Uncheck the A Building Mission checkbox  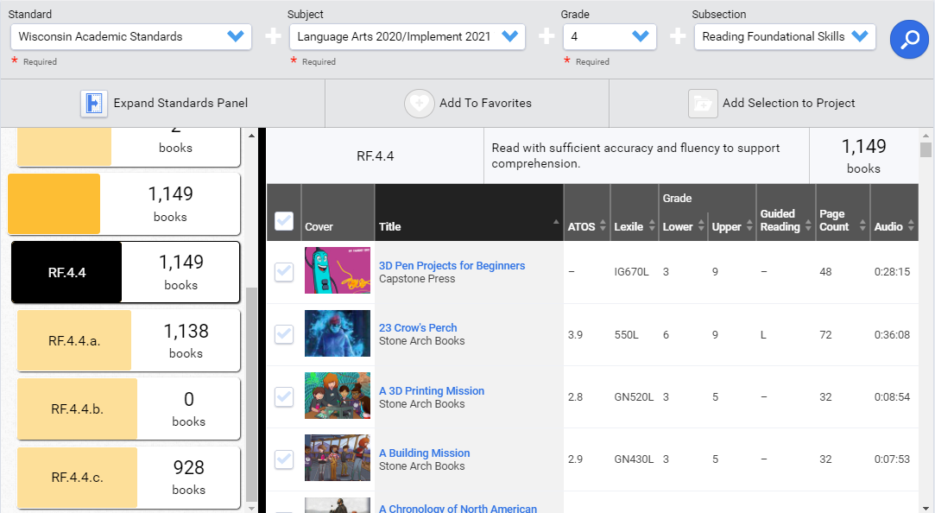[284, 459]
